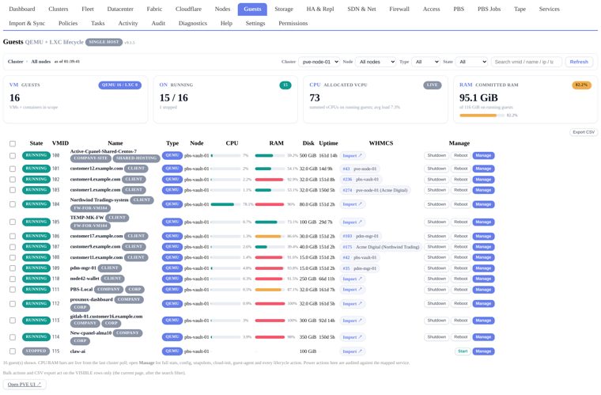Viewport: 601px width, 395px height.
Task: Select checkbox for VMID 100 row
Action: [x=13, y=156]
